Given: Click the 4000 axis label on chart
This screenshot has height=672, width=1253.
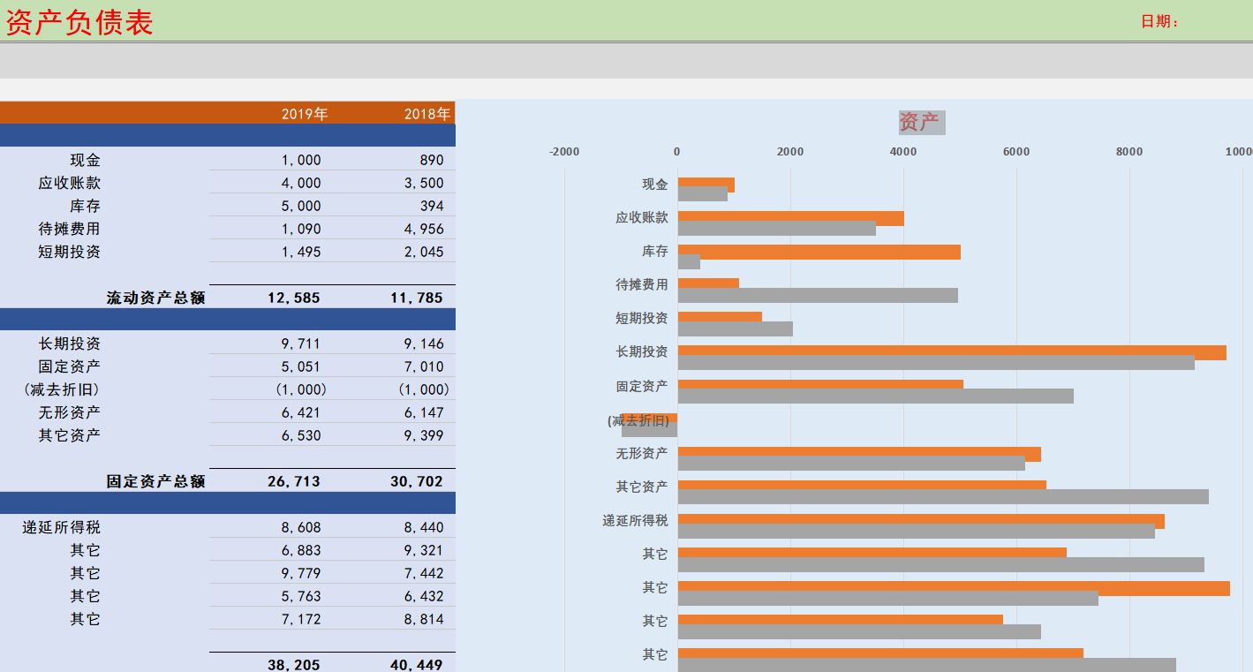Looking at the screenshot, I should (903, 151).
